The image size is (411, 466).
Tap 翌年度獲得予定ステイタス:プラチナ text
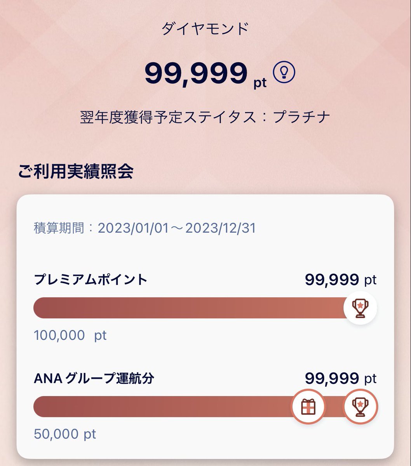coord(205,117)
